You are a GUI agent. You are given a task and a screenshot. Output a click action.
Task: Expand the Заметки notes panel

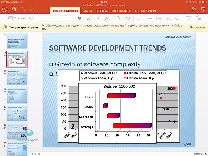[200, 154]
